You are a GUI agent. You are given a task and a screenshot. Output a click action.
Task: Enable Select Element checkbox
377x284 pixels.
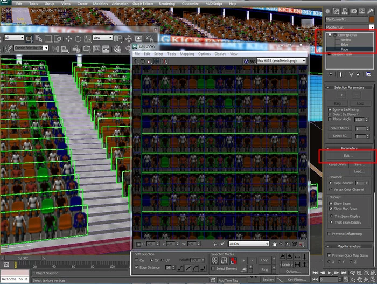click(x=213, y=268)
